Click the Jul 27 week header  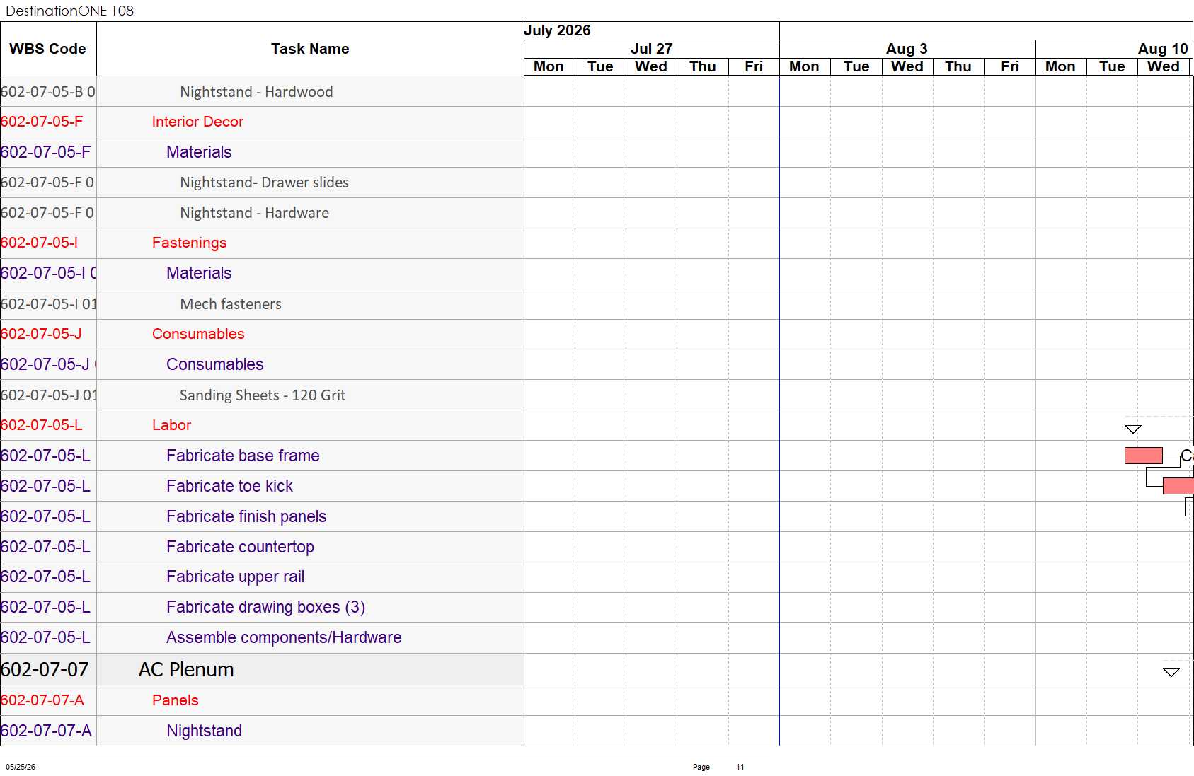651,49
